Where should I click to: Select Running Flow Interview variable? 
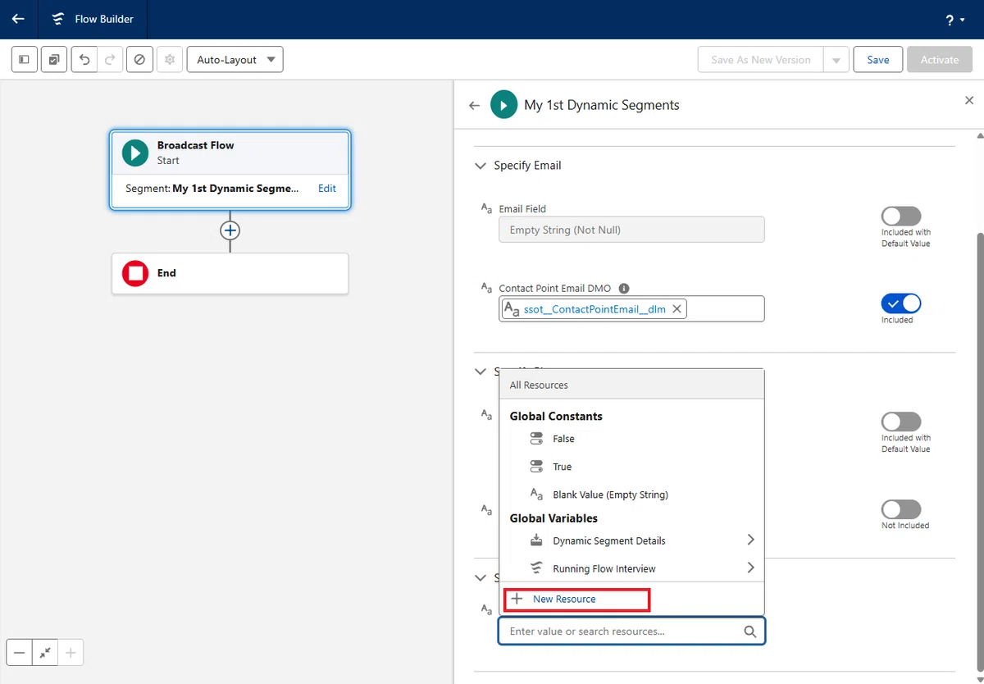coord(631,568)
